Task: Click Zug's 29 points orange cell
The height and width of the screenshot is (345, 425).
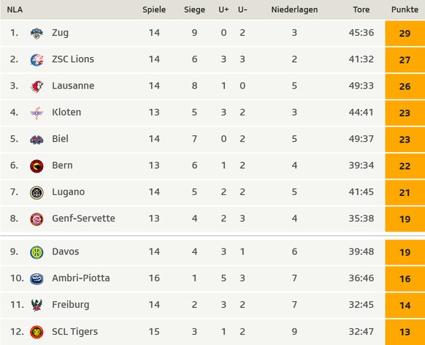Action: click(405, 33)
